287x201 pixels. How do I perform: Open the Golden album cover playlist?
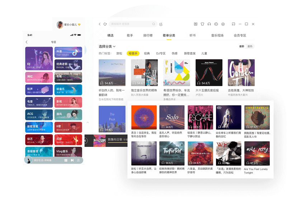241,73
